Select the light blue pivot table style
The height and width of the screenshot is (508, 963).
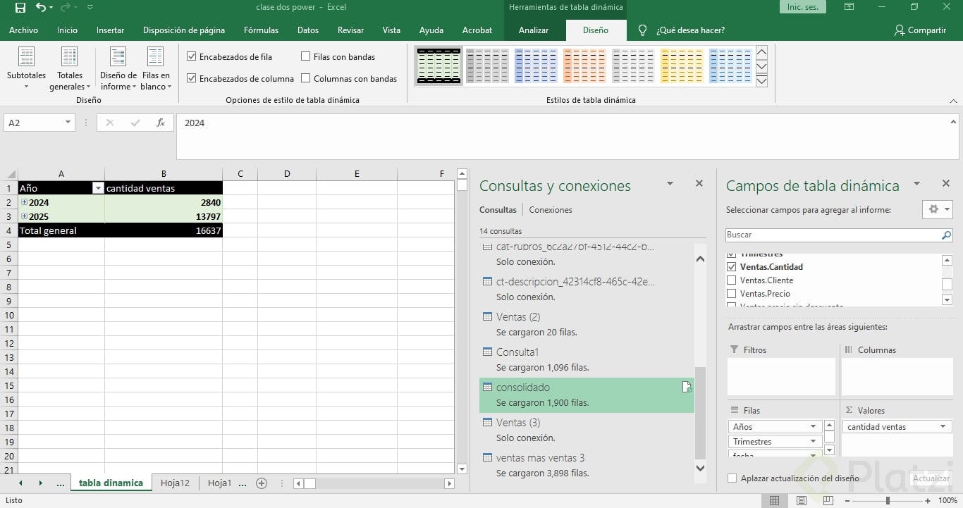pyautogui.click(x=730, y=66)
